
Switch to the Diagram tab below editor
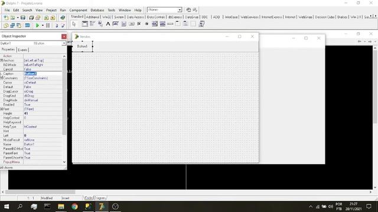tap(100, 198)
